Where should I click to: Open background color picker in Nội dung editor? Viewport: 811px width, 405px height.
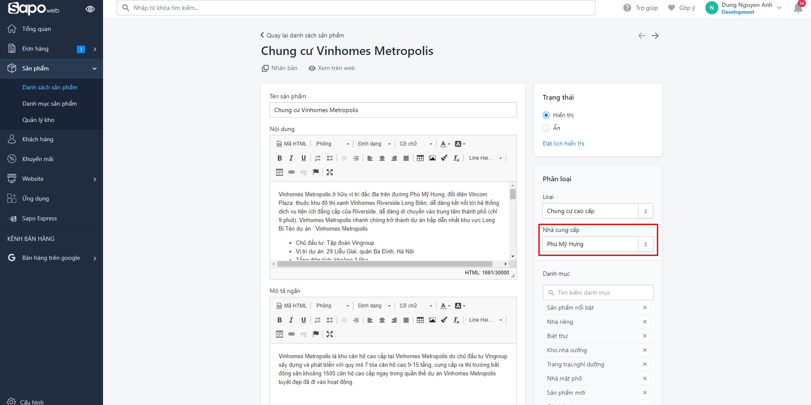pyautogui.click(x=460, y=144)
